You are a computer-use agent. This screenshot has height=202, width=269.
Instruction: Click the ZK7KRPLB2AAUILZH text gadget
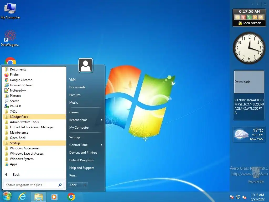click(x=249, y=107)
